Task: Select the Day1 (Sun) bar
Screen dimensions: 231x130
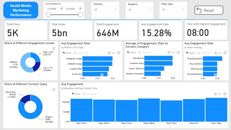Action: point(81,110)
